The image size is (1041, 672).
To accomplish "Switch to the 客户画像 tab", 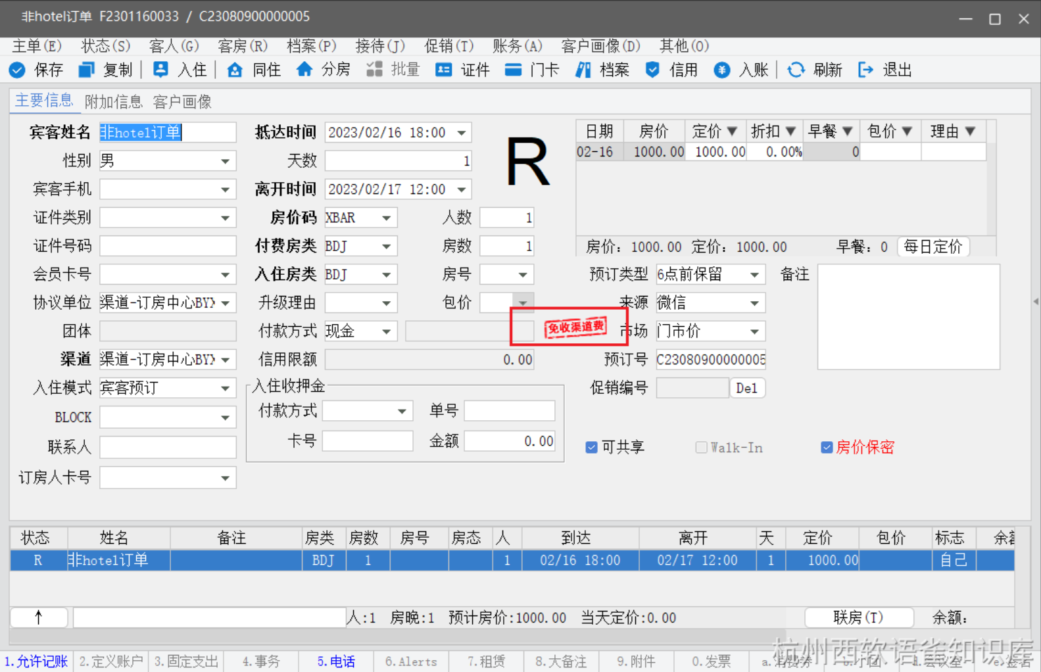I will tap(182, 102).
